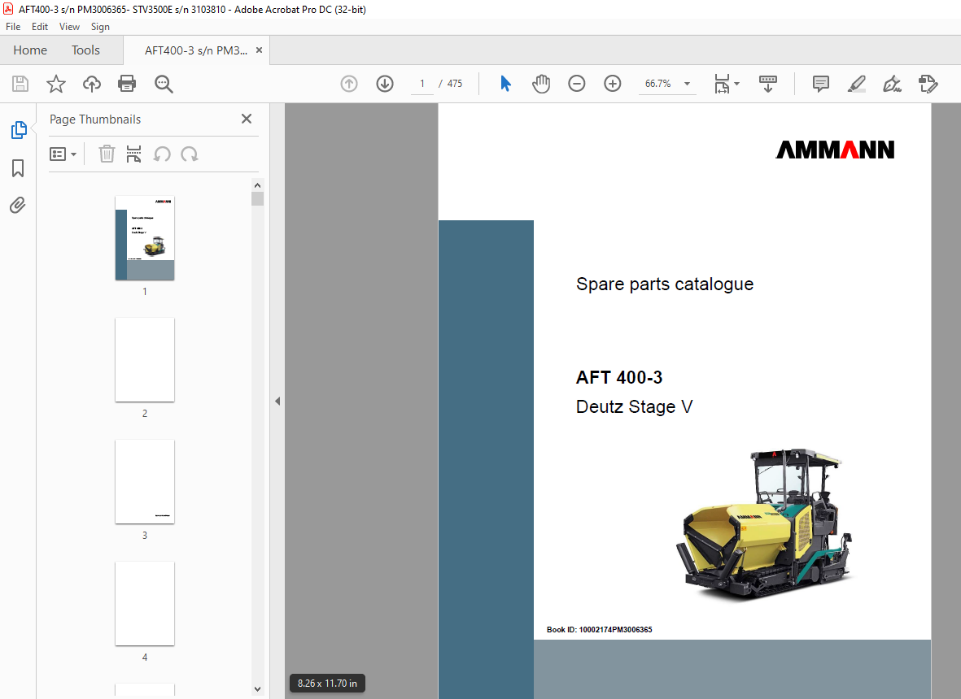This screenshot has width=961, height=699.
Task: Click the scrolling page display icon
Action: coord(768,84)
